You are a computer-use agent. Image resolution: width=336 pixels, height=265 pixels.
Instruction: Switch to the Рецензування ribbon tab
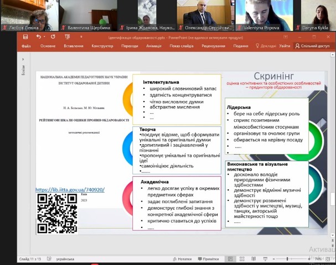pyautogui.click(x=213, y=46)
